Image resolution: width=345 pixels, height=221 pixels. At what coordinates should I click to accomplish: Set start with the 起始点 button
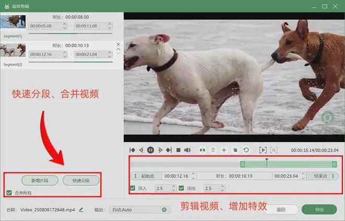[x=146, y=176]
